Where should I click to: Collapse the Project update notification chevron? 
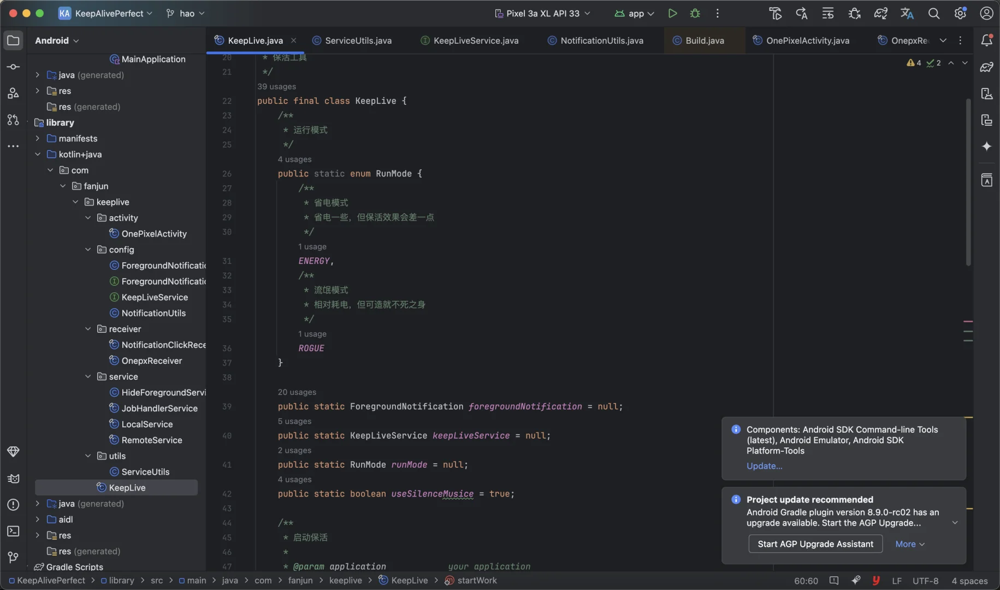click(955, 523)
